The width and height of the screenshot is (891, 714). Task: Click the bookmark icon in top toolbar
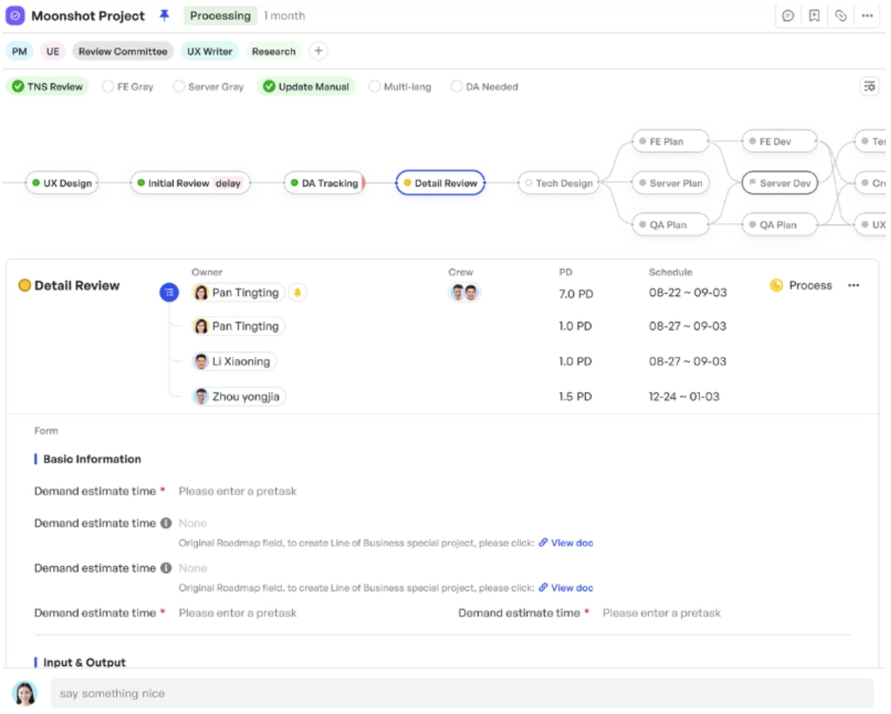point(815,16)
